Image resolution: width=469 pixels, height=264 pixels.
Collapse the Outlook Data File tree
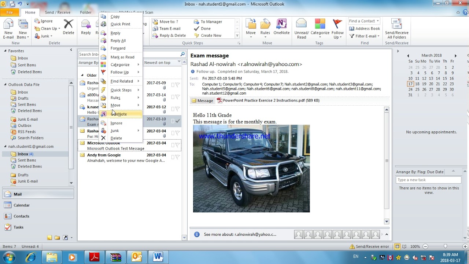[5, 85]
